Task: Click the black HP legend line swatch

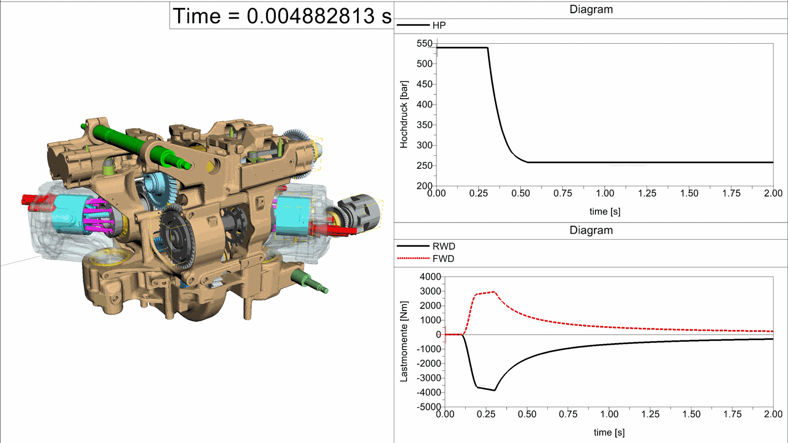Action: point(413,26)
